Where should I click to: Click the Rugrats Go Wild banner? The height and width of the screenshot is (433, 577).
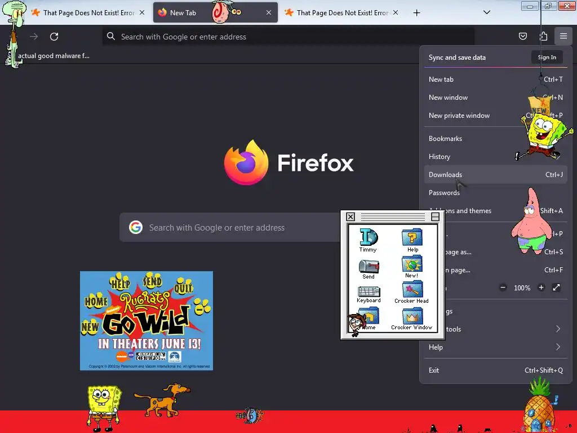click(147, 321)
